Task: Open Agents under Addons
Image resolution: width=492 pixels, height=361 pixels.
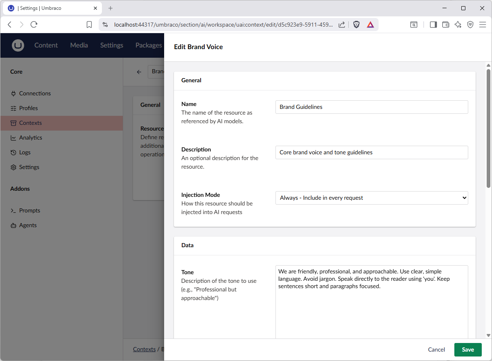Action: coord(27,225)
